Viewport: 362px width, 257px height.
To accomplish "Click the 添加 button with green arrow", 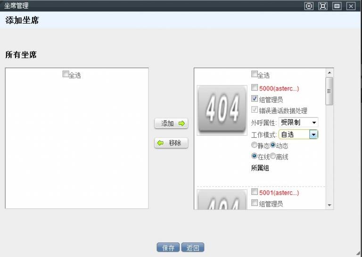I will [171, 124].
